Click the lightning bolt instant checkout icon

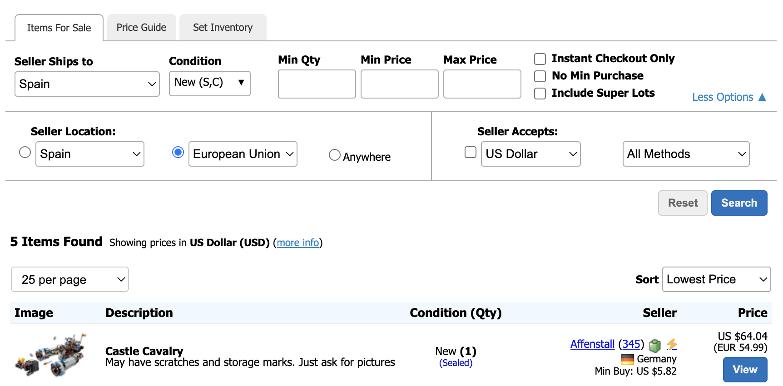[x=672, y=345]
